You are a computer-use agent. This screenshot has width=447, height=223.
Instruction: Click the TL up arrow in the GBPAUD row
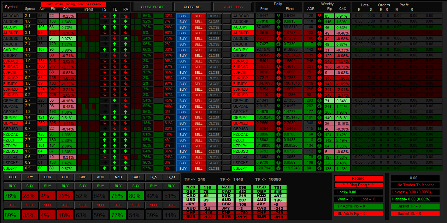pos(115,101)
